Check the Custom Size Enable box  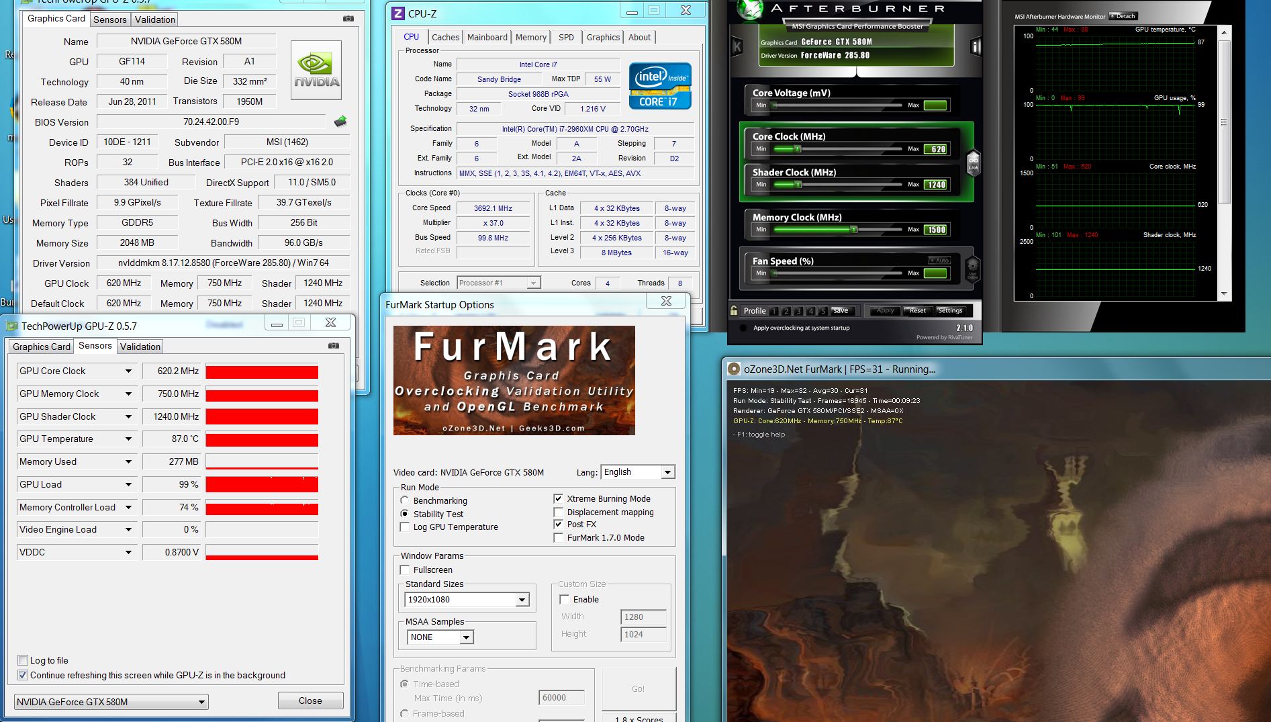pos(564,599)
